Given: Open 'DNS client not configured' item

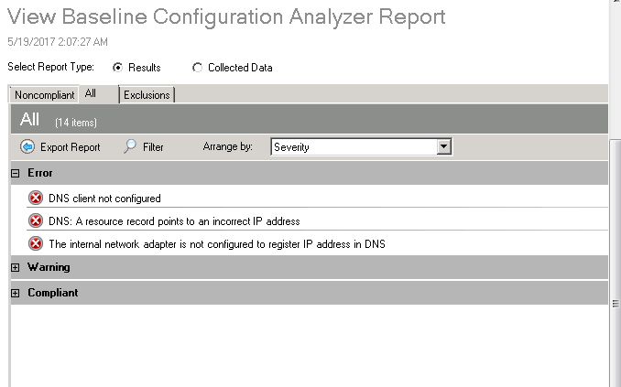Looking at the screenshot, I should pyautogui.click(x=104, y=199).
